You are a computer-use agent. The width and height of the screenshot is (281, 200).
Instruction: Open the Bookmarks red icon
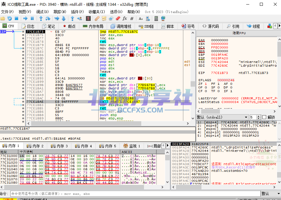pyautogui.click(x=118, y=18)
